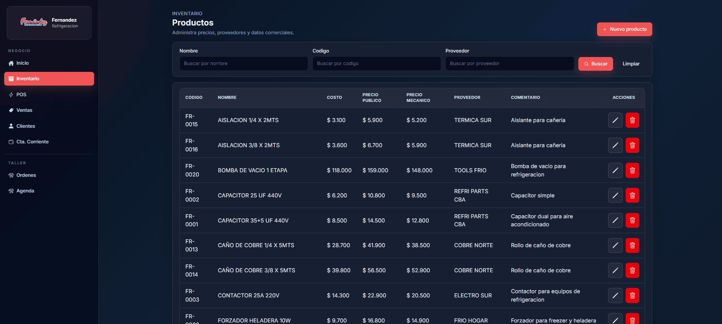The height and width of the screenshot is (324, 722).
Task: Click the Nuevo producto button
Action: pyautogui.click(x=624, y=29)
